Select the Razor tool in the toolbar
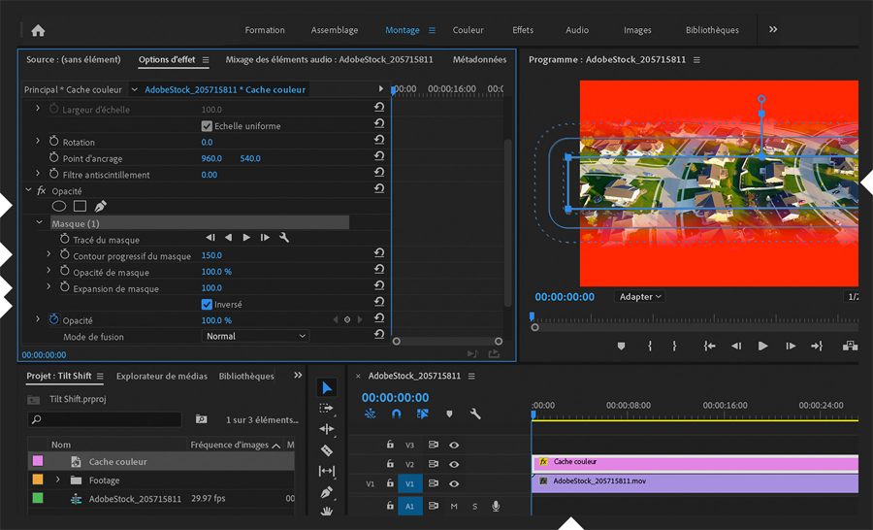Viewport: 873px width, 530px height. (x=327, y=450)
